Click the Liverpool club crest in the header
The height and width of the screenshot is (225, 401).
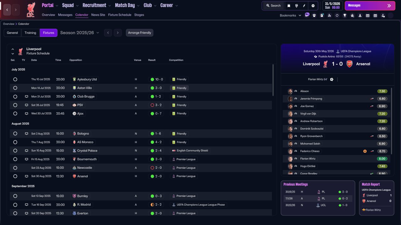31,10
